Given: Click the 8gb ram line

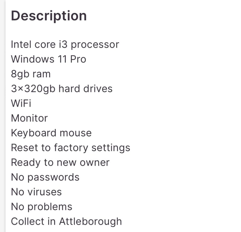Looking at the screenshot, I should (31, 74).
